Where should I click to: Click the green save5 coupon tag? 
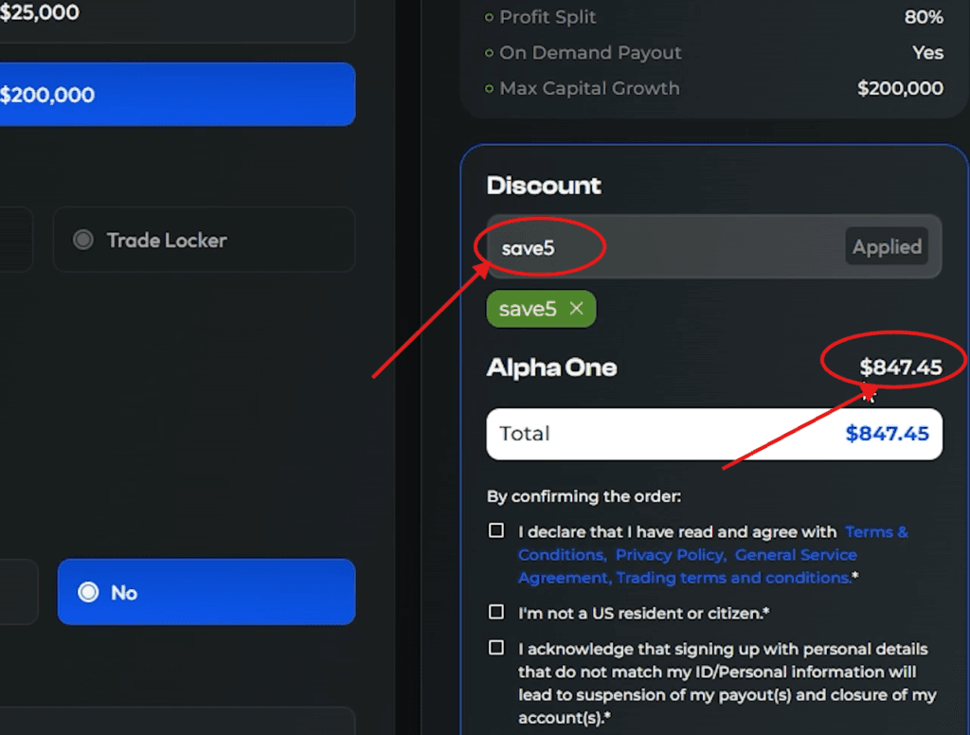click(x=529, y=309)
